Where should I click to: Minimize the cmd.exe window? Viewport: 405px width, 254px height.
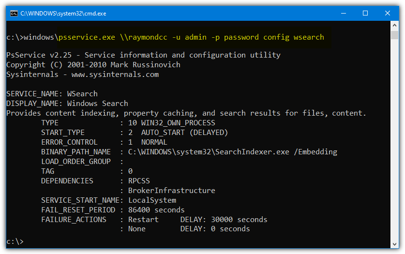click(344, 14)
